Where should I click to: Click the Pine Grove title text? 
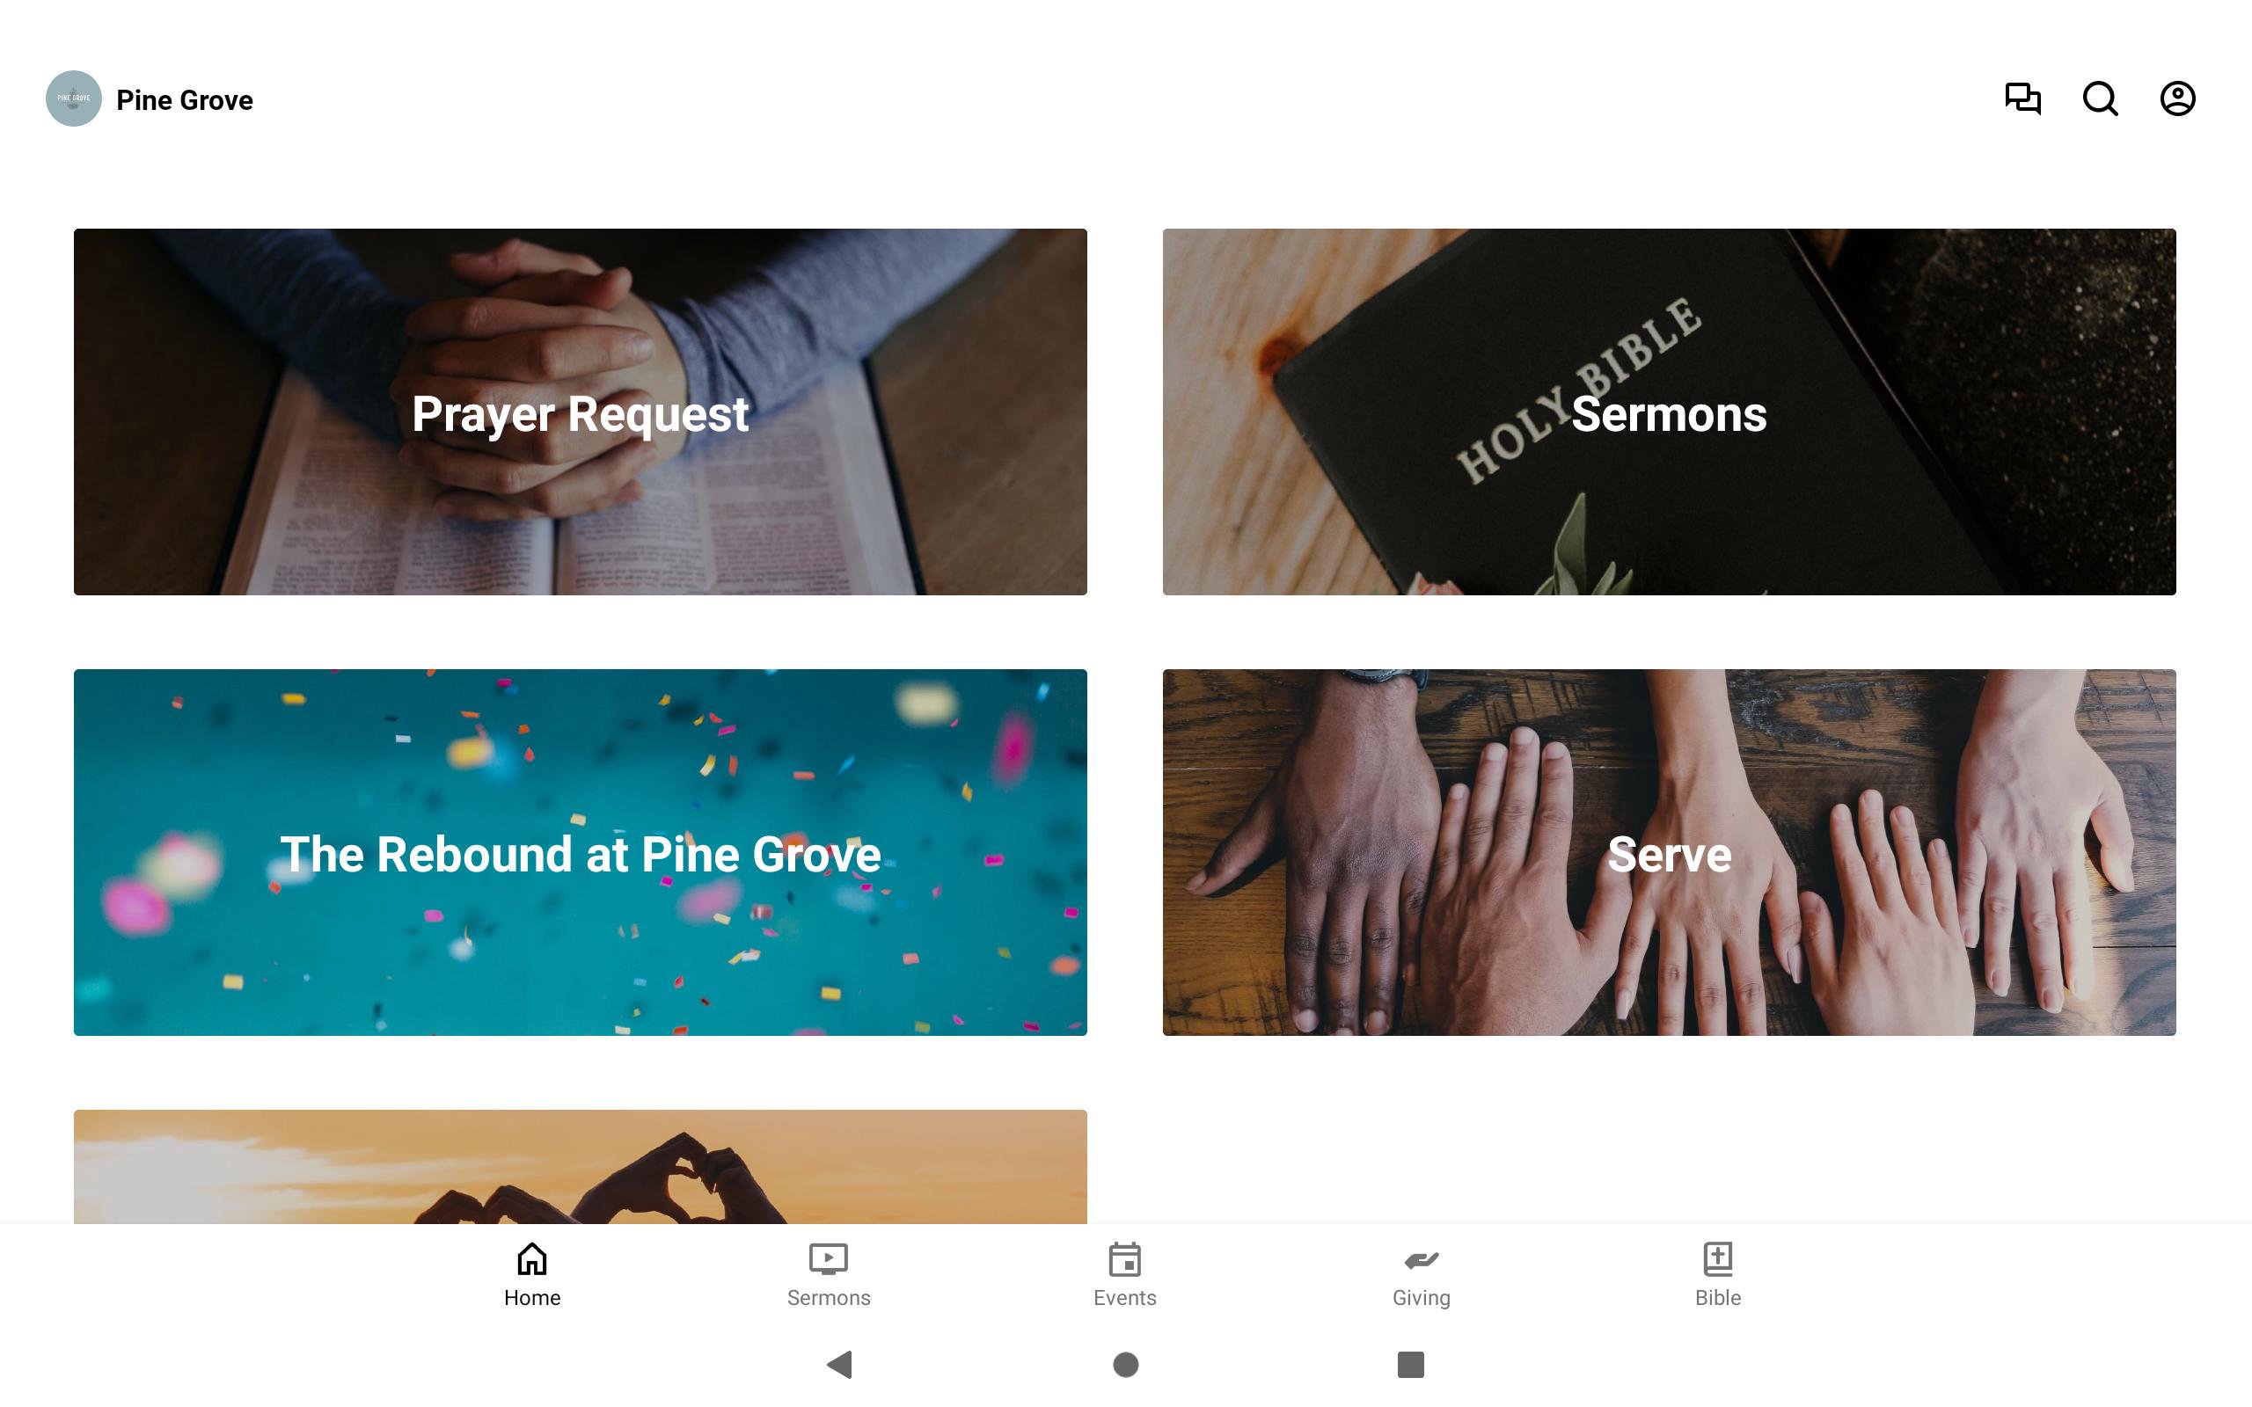point(184,99)
